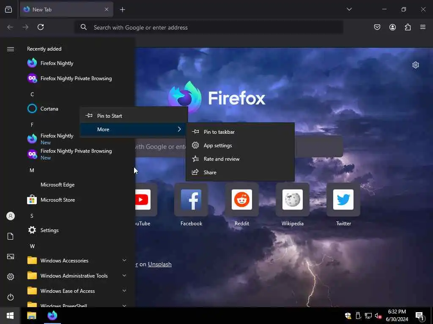Click the letter M section header
This screenshot has width=433, height=324.
(x=32, y=170)
